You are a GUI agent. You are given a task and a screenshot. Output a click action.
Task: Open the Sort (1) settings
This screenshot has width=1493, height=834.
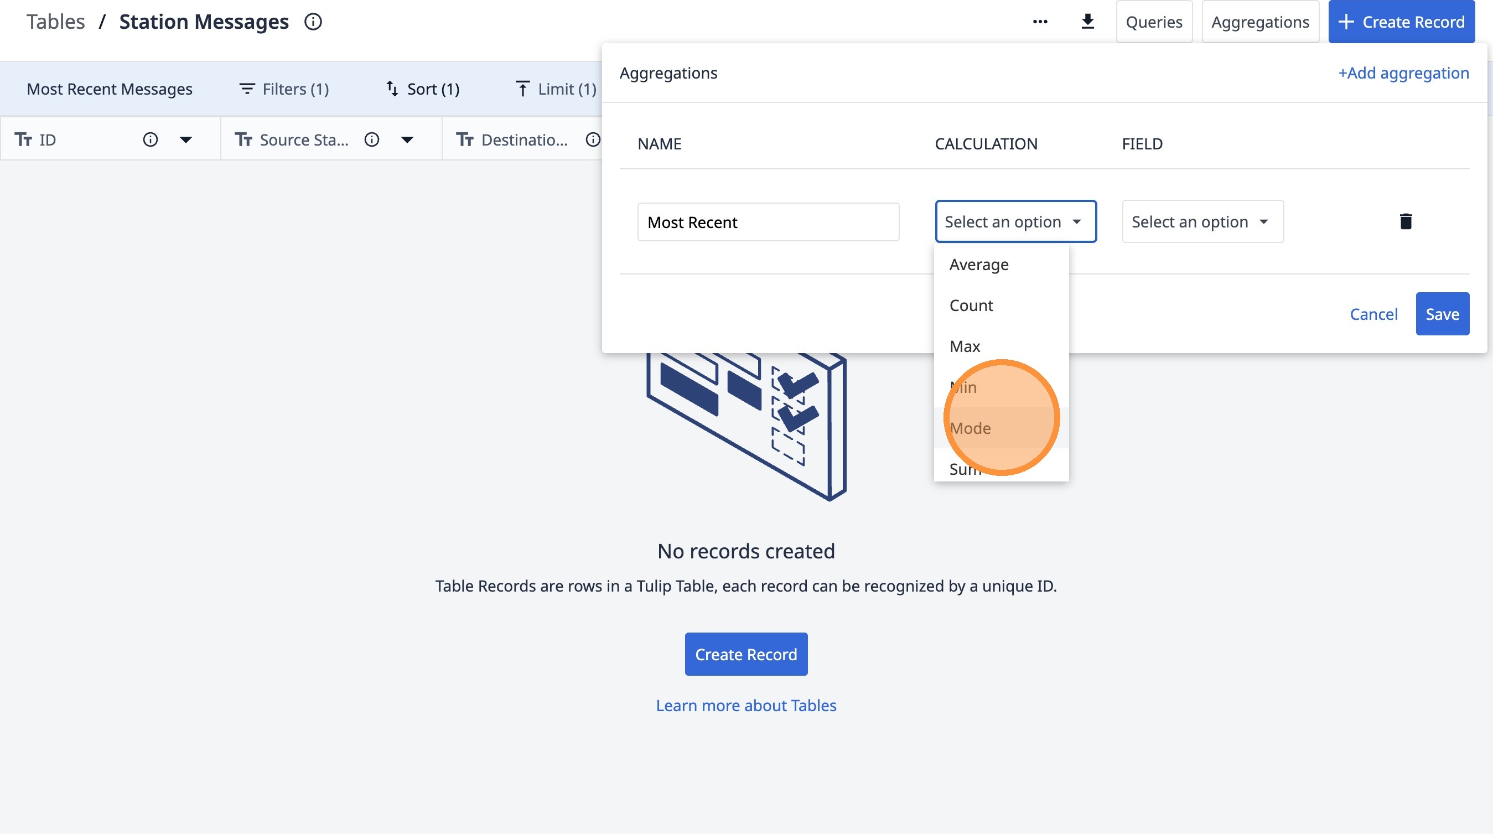(423, 89)
